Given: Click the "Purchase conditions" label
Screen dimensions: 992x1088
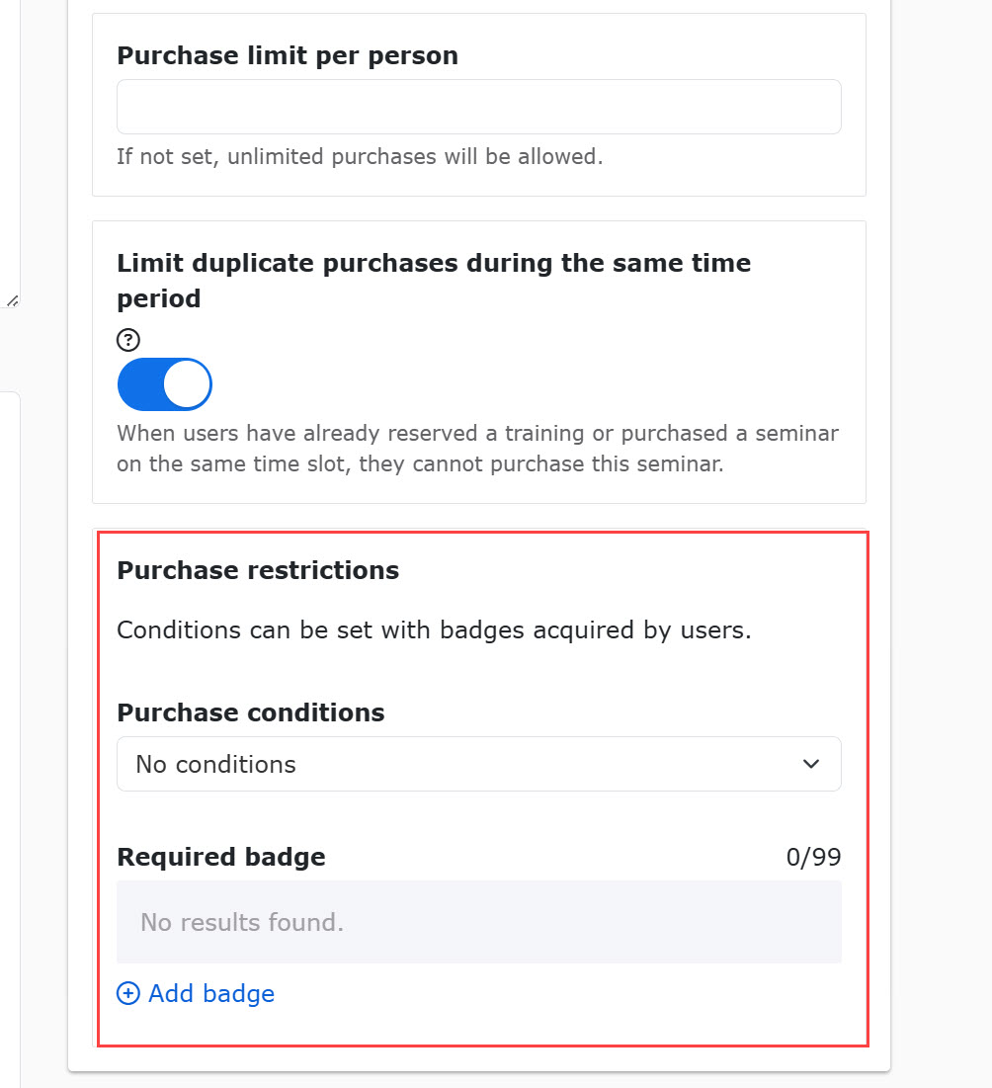Looking at the screenshot, I should (250, 712).
